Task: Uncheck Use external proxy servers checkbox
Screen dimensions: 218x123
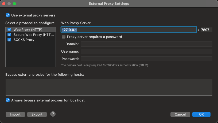Action: (8, 15)
